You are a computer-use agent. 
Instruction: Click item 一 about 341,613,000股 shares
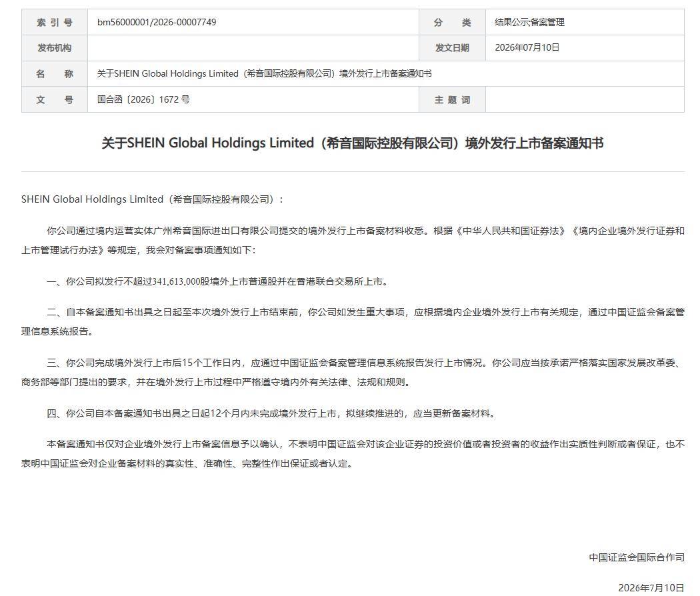coord(217,282)
